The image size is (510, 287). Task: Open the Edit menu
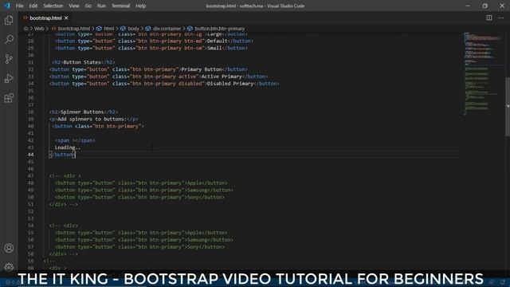click(x=33, y=6)
